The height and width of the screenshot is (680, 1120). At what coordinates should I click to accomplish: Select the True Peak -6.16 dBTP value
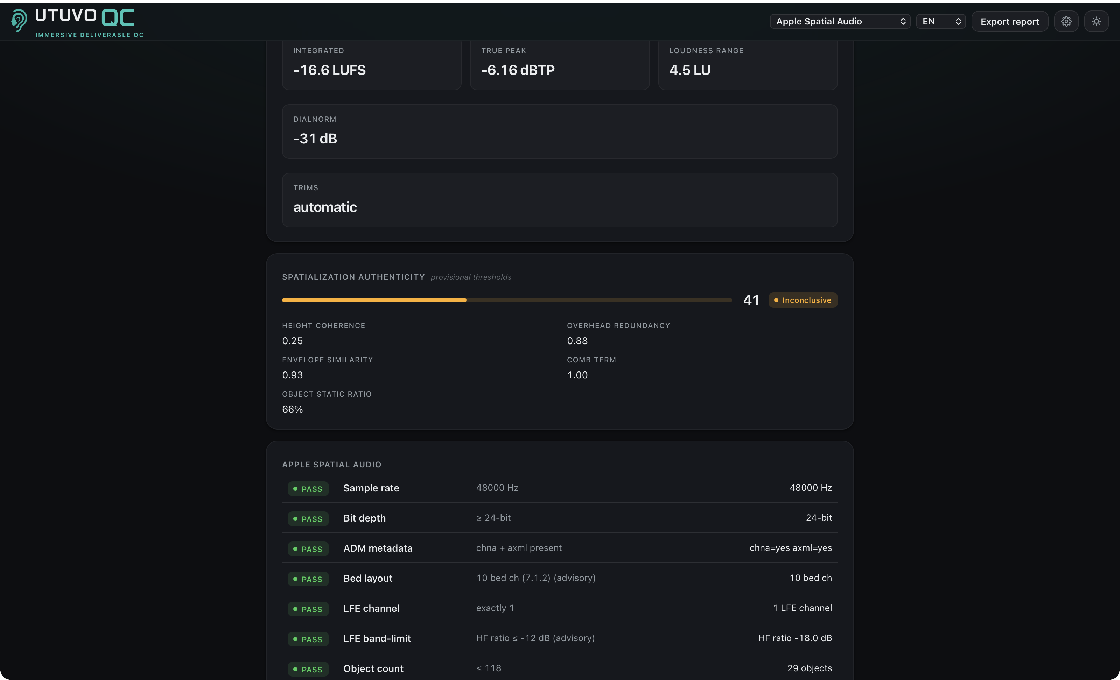point(518,70)
